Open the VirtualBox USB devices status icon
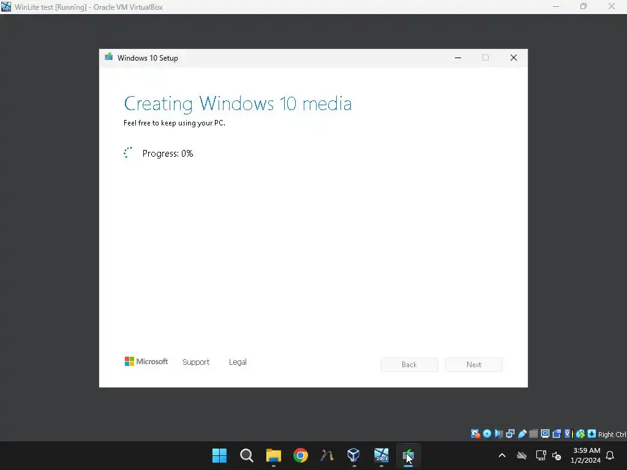 click(522, 434)
